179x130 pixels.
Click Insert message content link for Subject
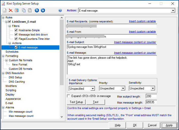pyautogui.click(x=135, y=42)
